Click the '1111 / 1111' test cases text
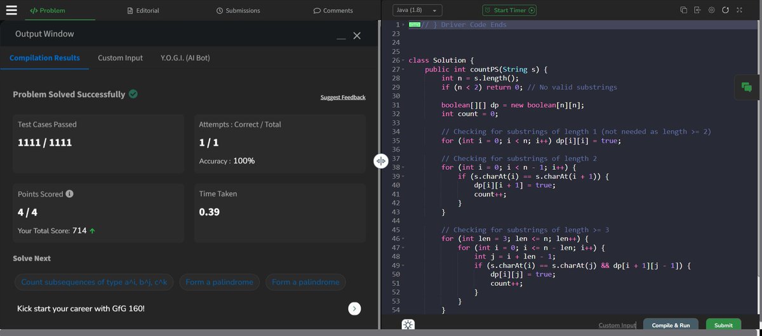 coord(44,143)
